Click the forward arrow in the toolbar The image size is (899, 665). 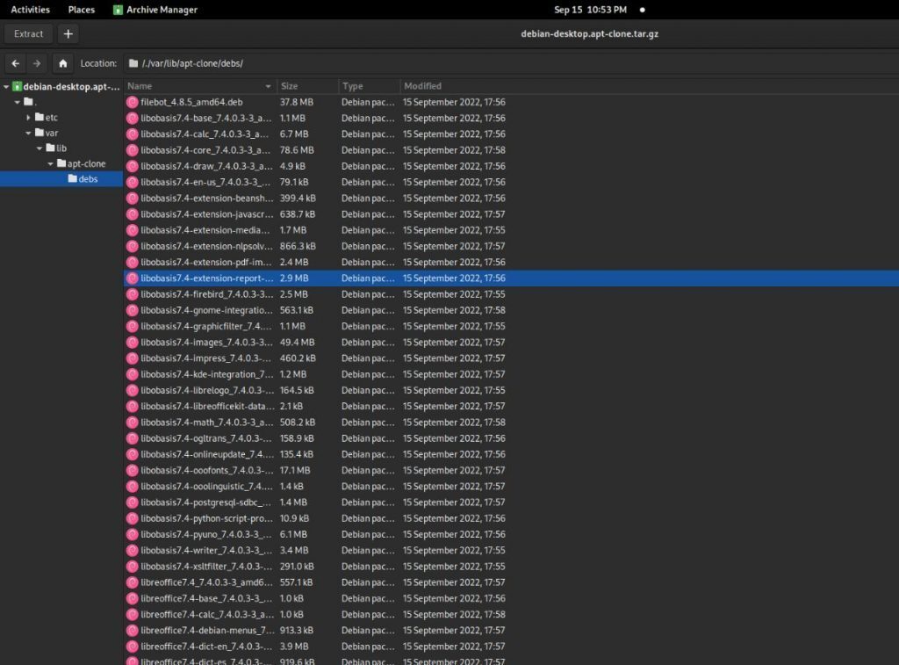coord(35,62)
